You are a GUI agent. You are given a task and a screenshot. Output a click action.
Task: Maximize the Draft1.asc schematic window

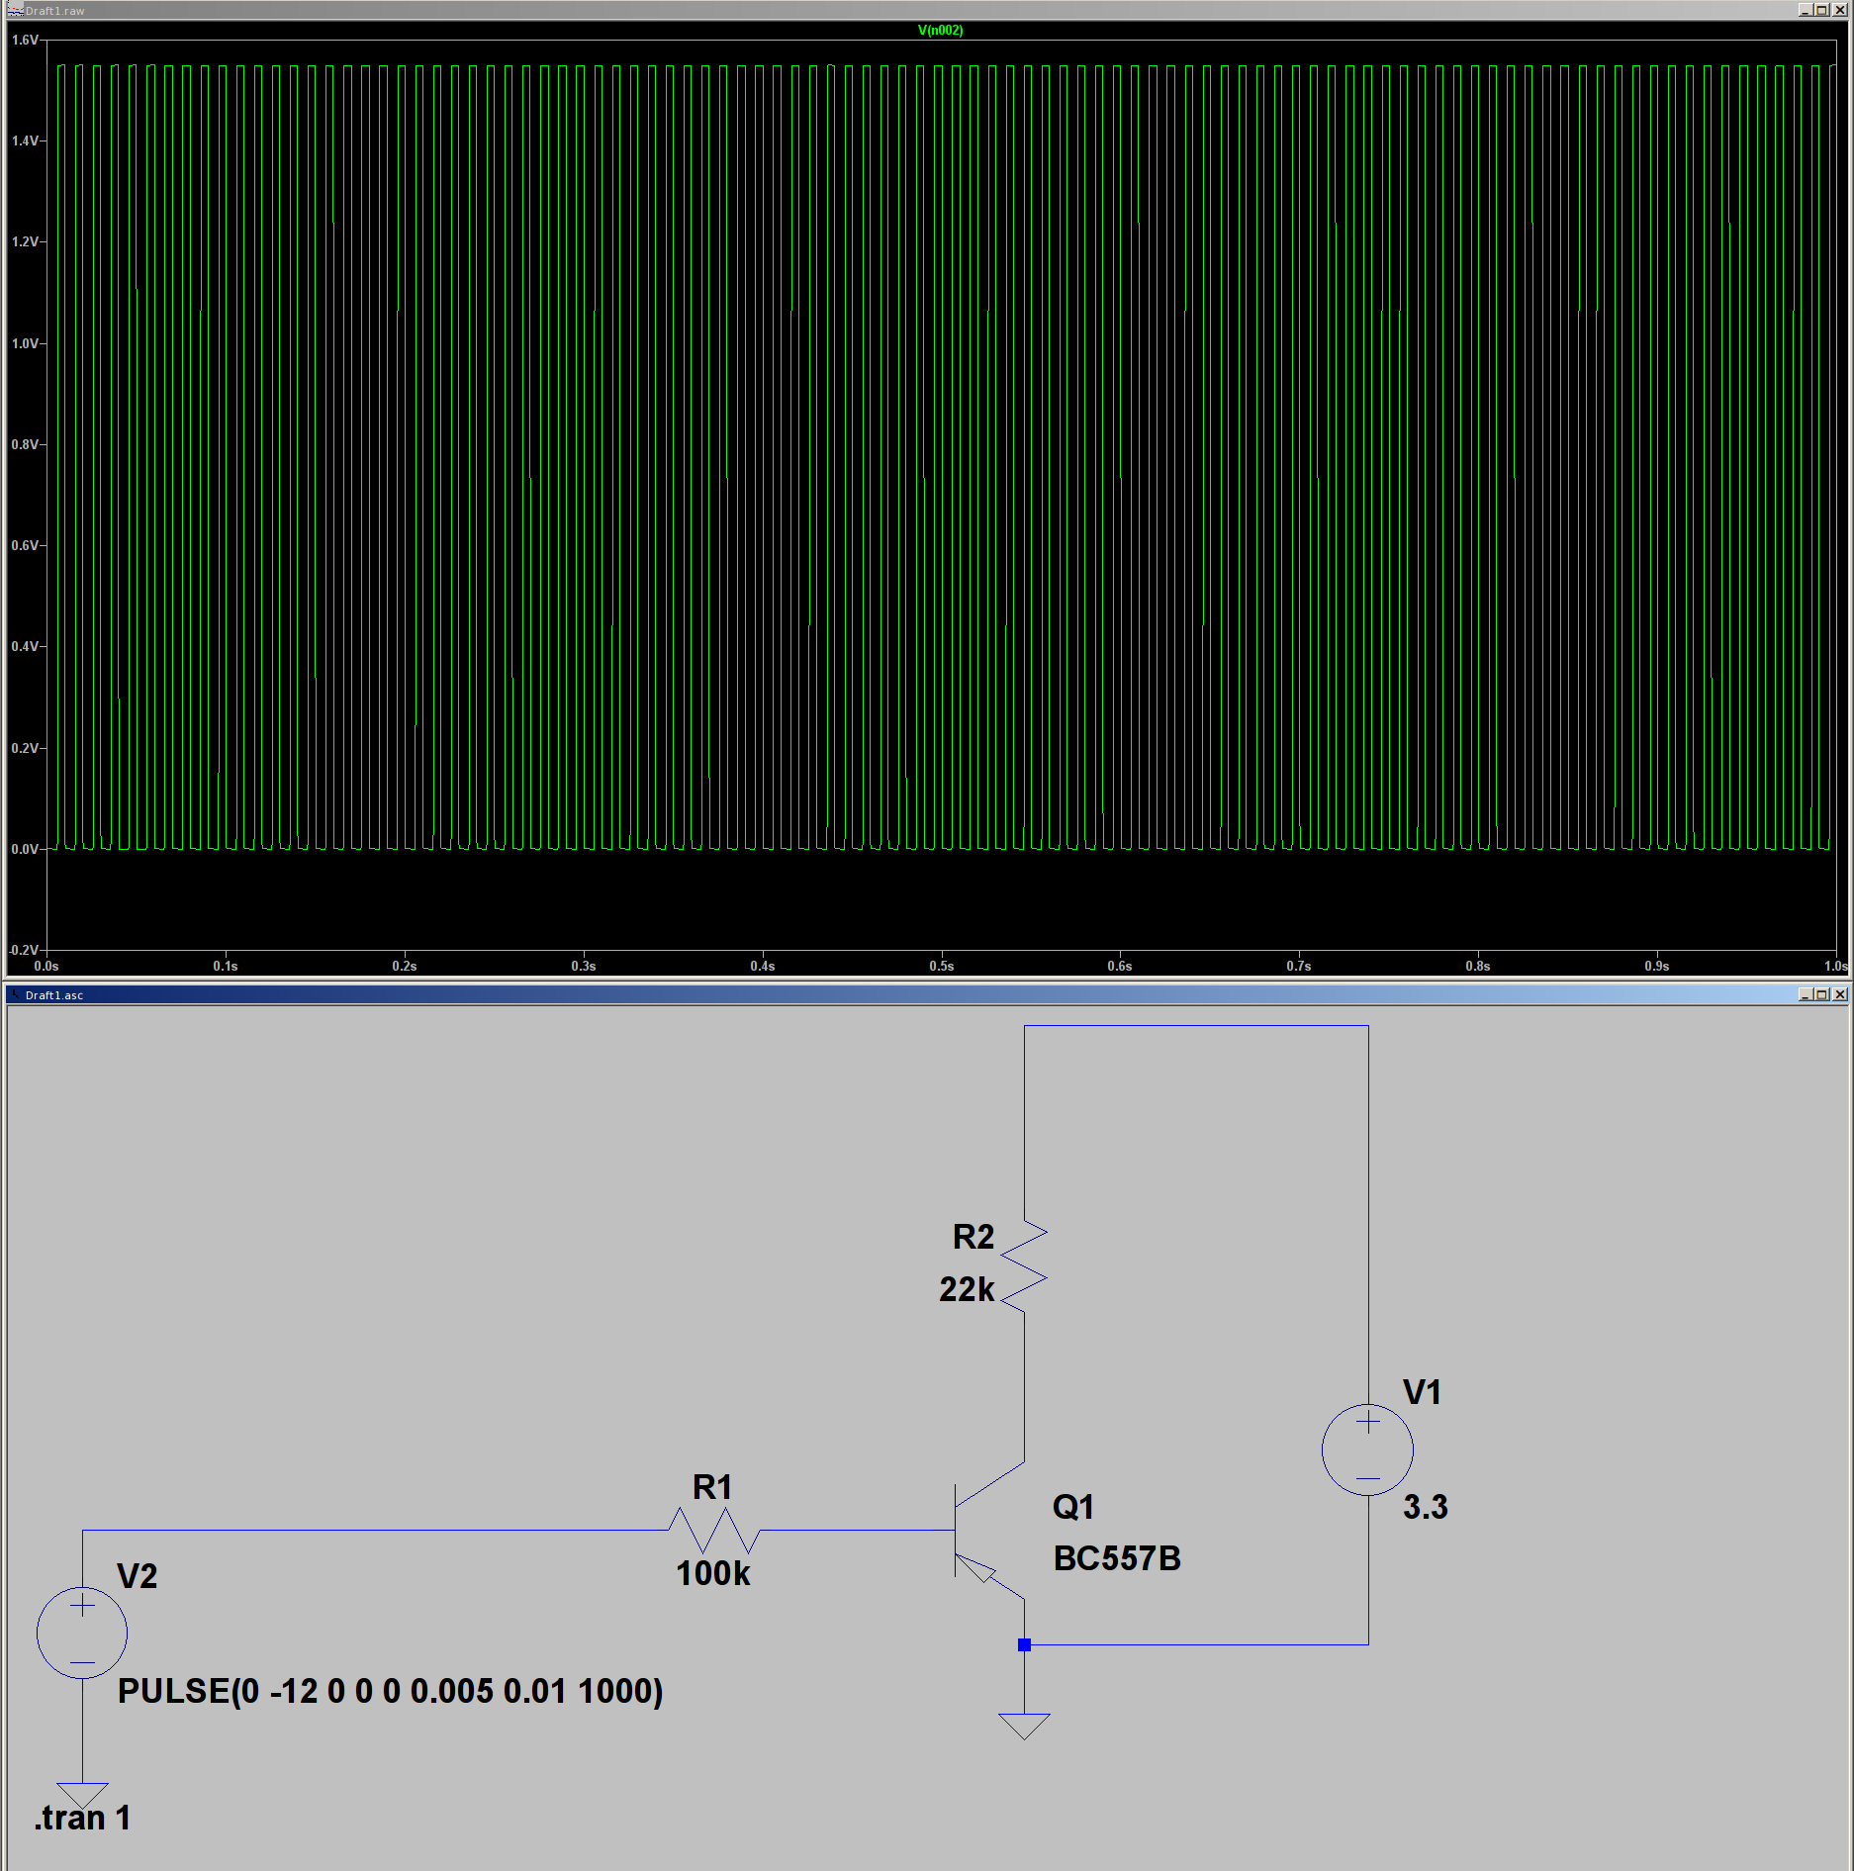click(1822, 994)
